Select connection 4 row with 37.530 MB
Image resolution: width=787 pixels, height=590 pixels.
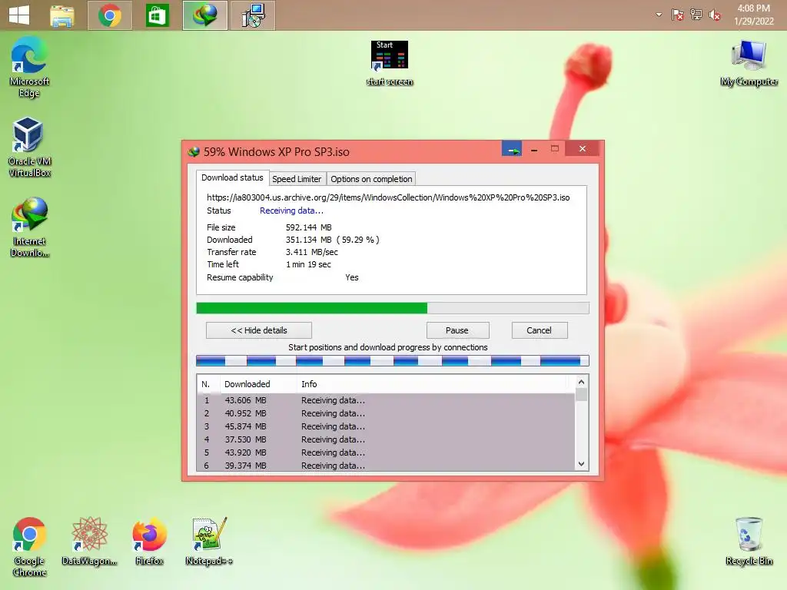click(x=386, y=439)
